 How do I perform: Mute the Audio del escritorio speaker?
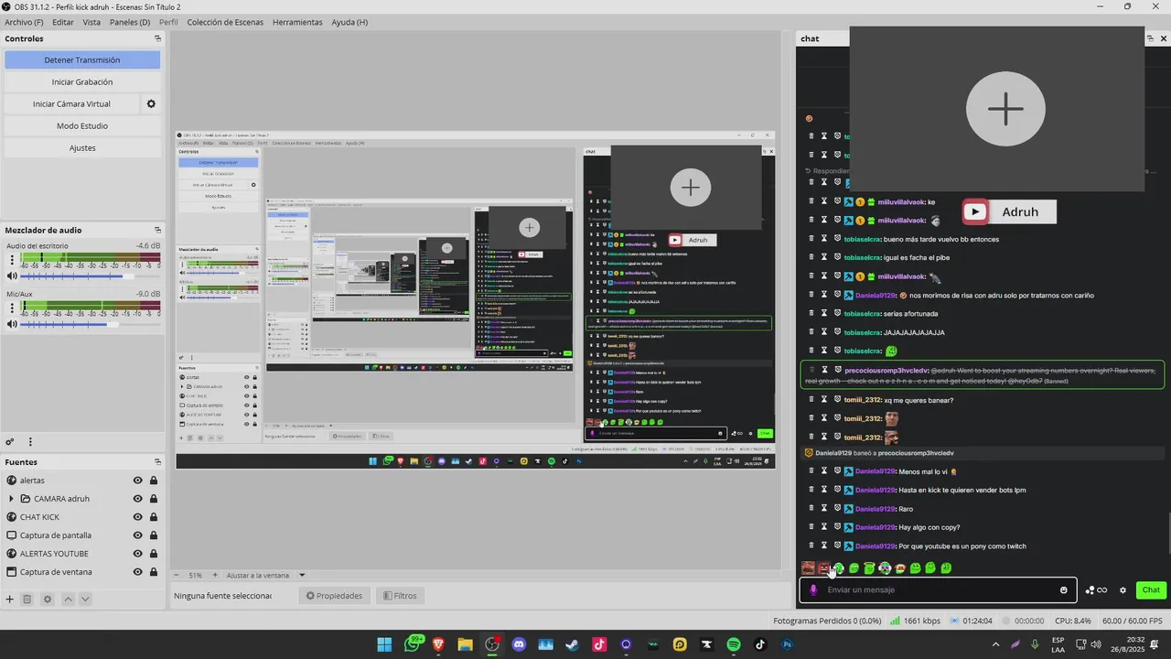click(12, 275)
